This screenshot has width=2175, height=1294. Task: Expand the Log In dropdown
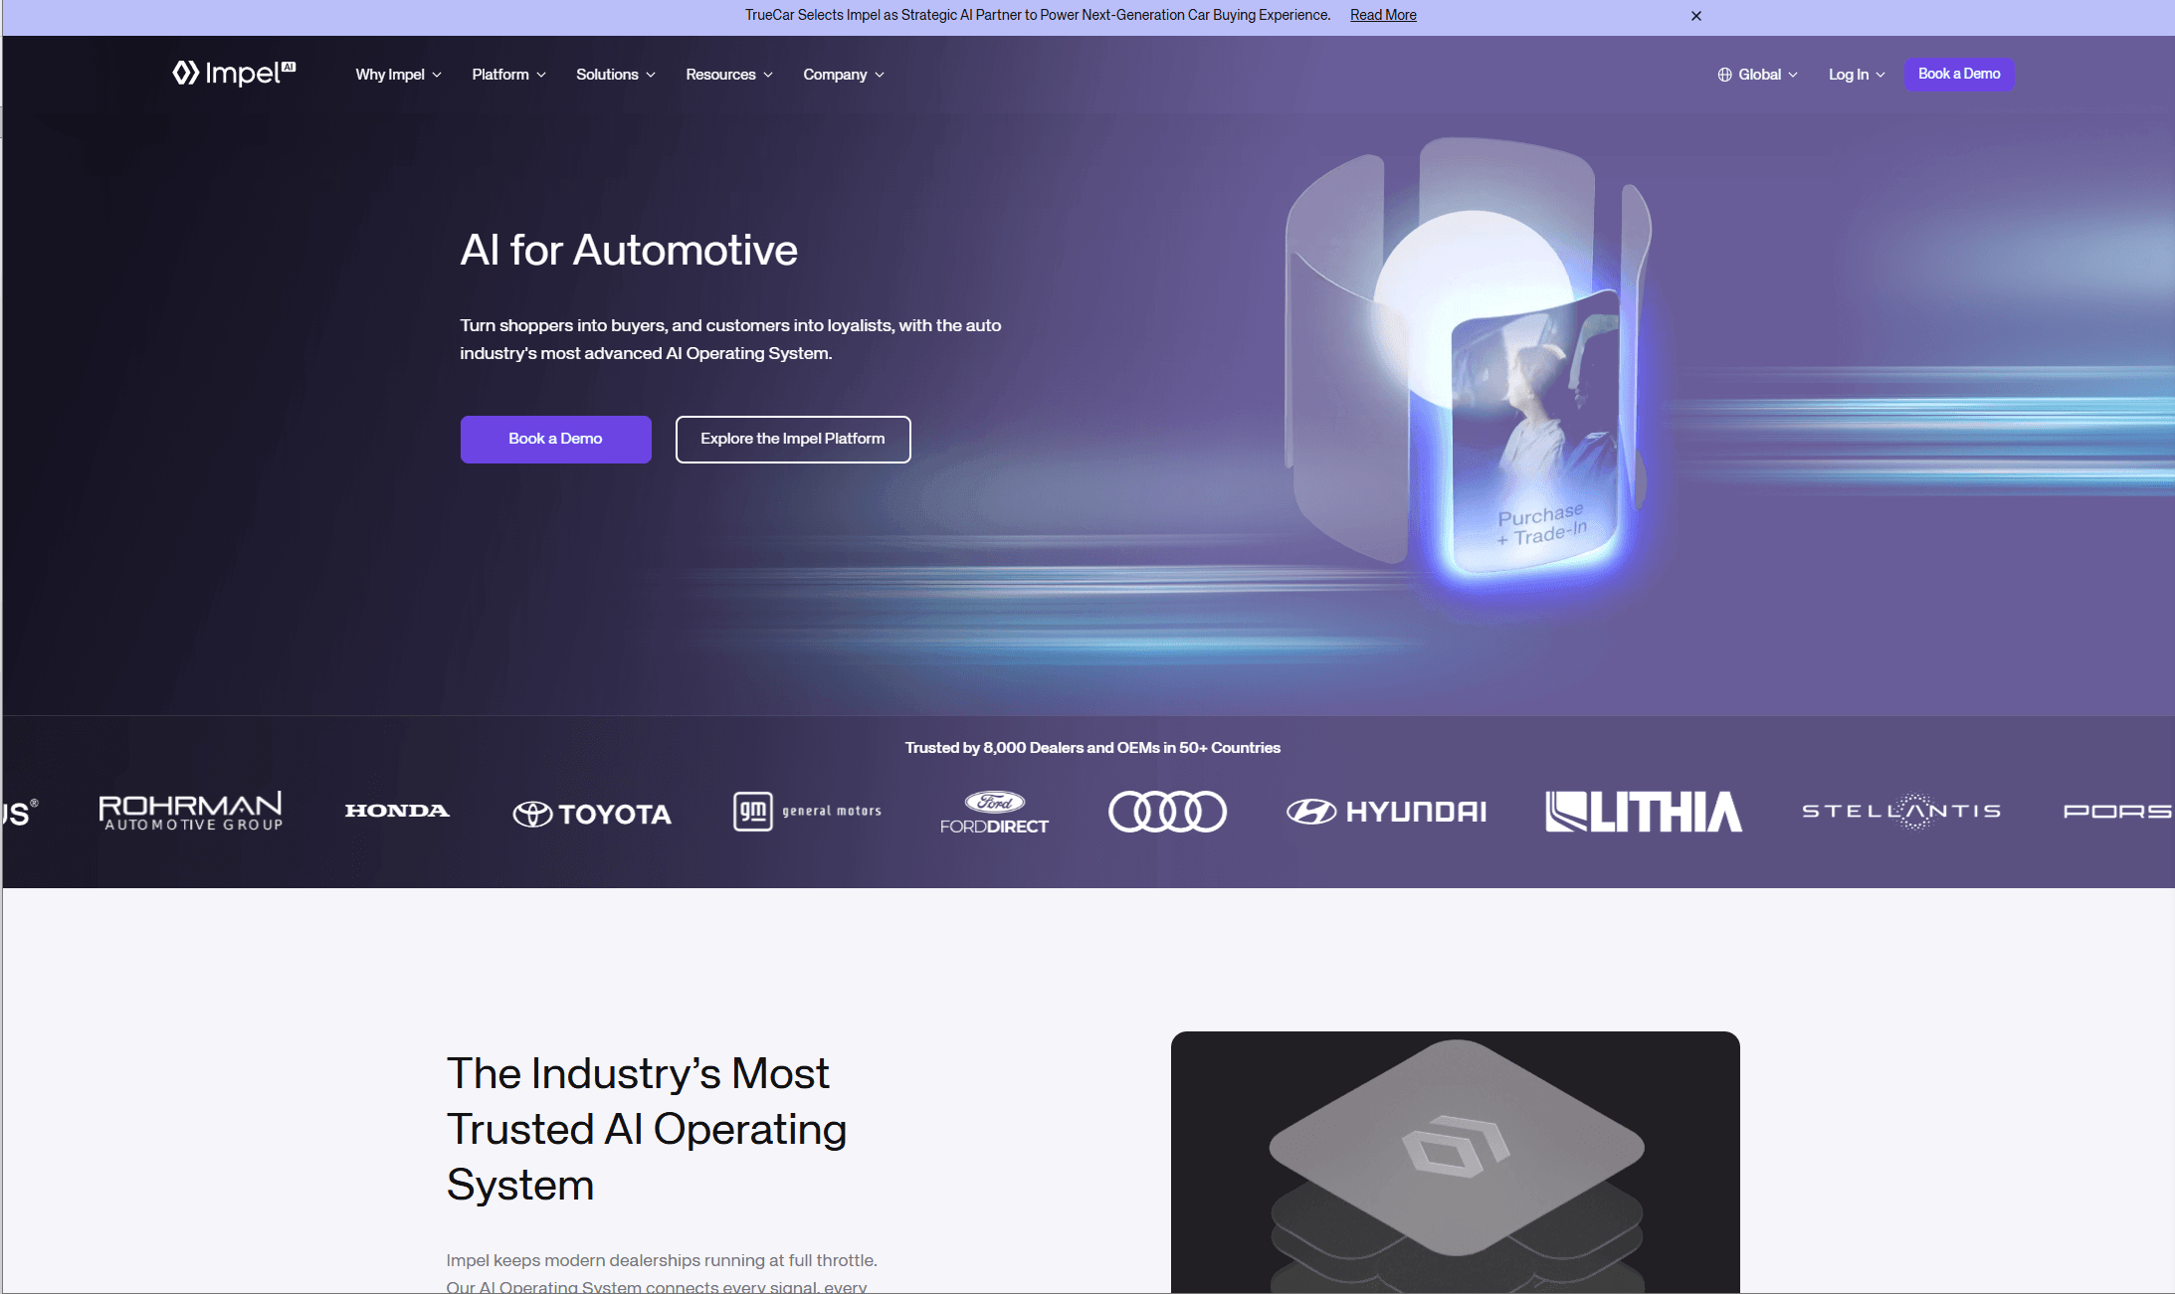tap(1857, 75)
